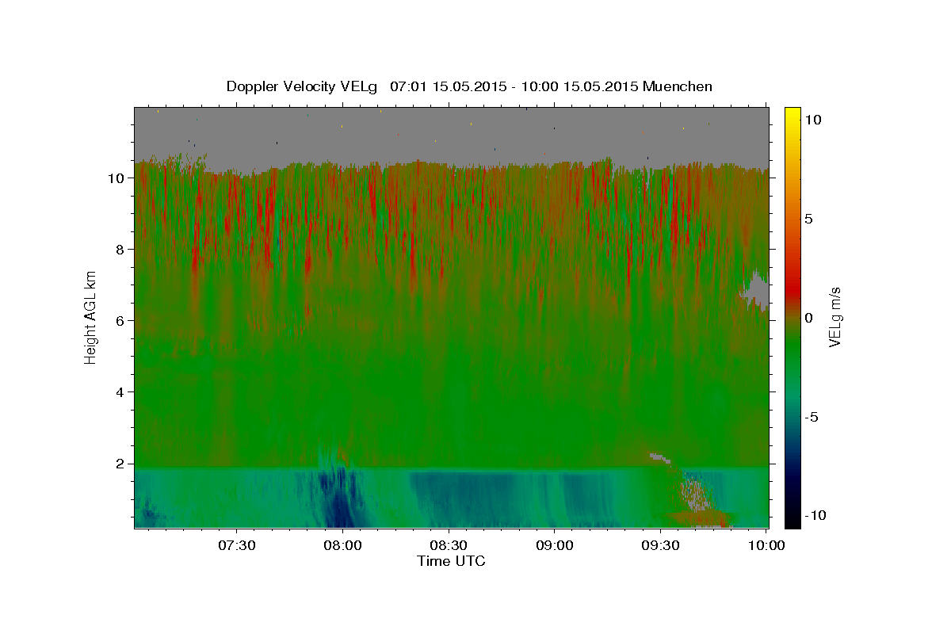Click the 09:30 time tick label
Image resolution: width=951 pixels, height=634 pixels.
[x=660, y=546]
